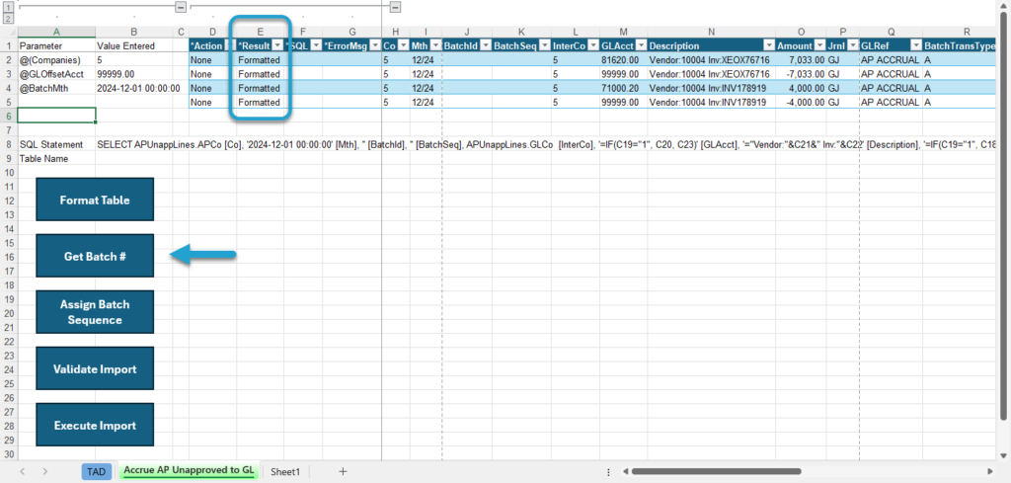Go to next sheet tab arrow
1011x483 pixels.
tap(45, 471)
